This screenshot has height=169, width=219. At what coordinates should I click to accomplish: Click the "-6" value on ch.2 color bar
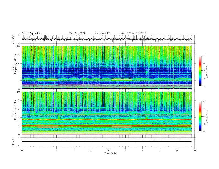pos(204,124)
